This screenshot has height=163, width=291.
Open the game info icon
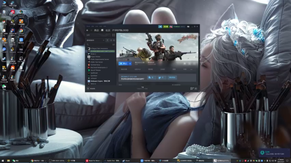pyautogui.click(x=189, y=64)
